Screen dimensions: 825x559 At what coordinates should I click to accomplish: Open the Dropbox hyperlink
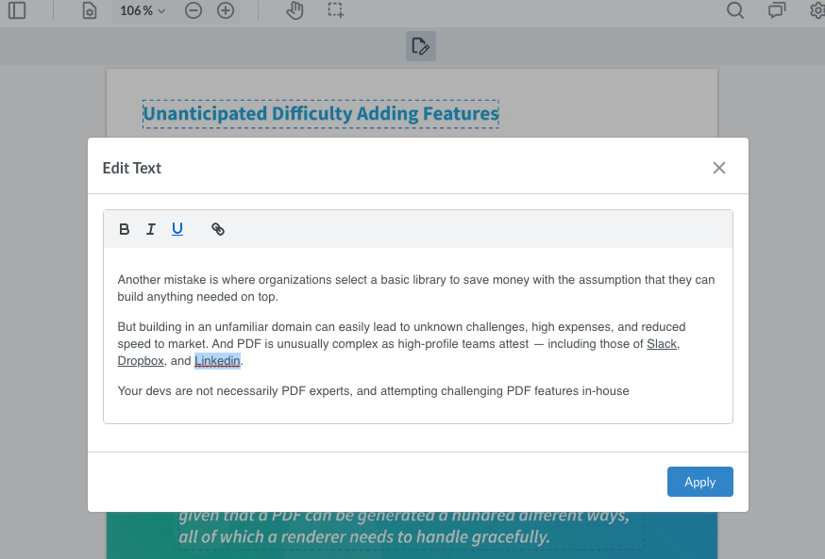coord(140,360)
